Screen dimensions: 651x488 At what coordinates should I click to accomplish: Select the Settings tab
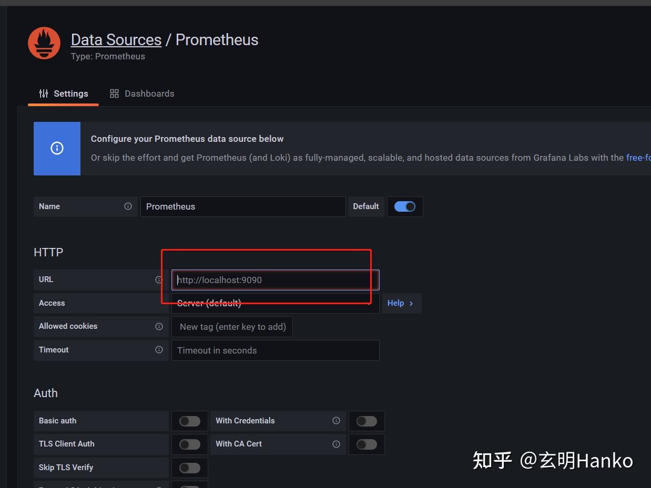(x=64, y=94)
